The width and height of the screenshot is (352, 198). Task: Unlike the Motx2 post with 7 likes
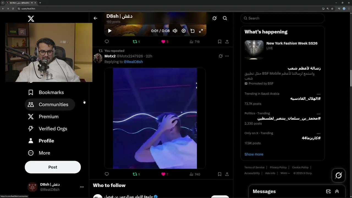(164, 174)
